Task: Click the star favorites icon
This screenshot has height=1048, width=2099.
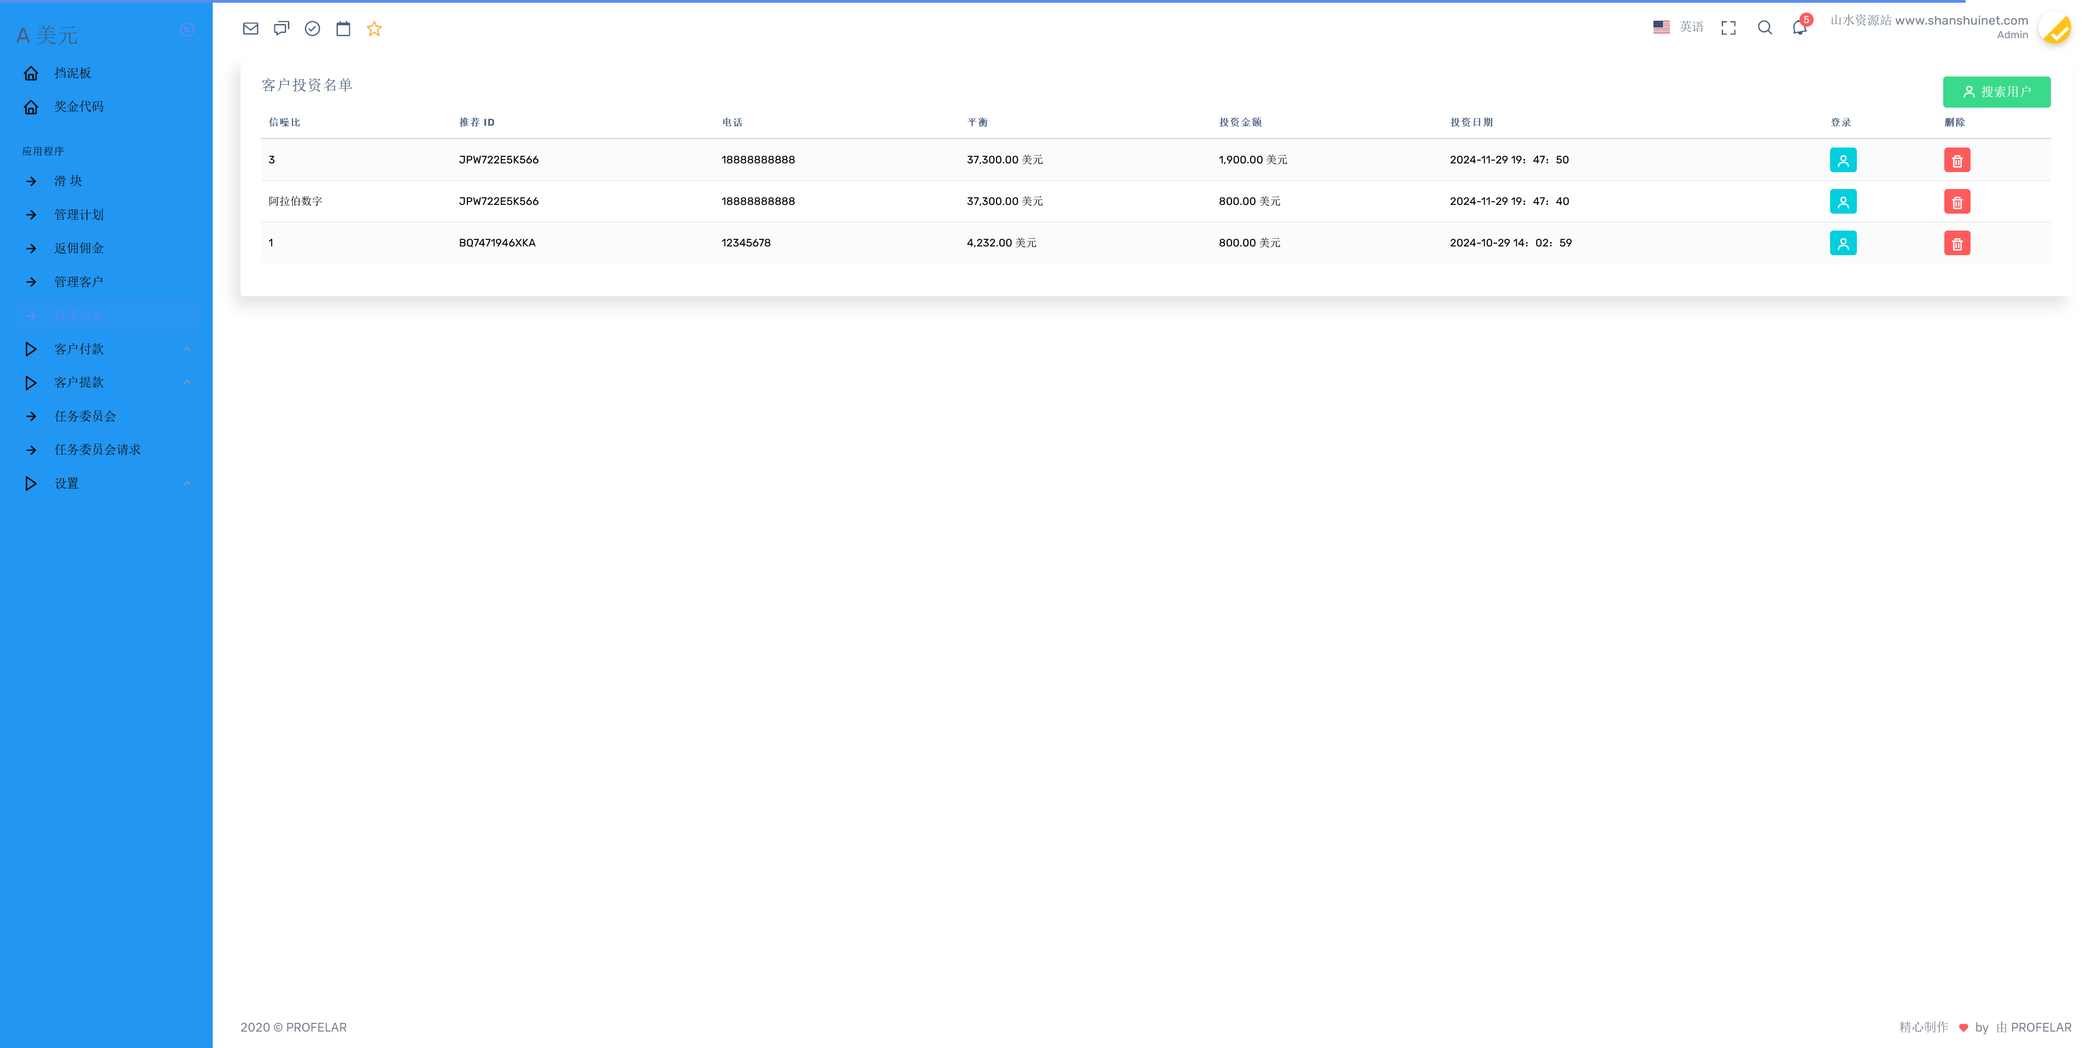Action: (374, 28)
